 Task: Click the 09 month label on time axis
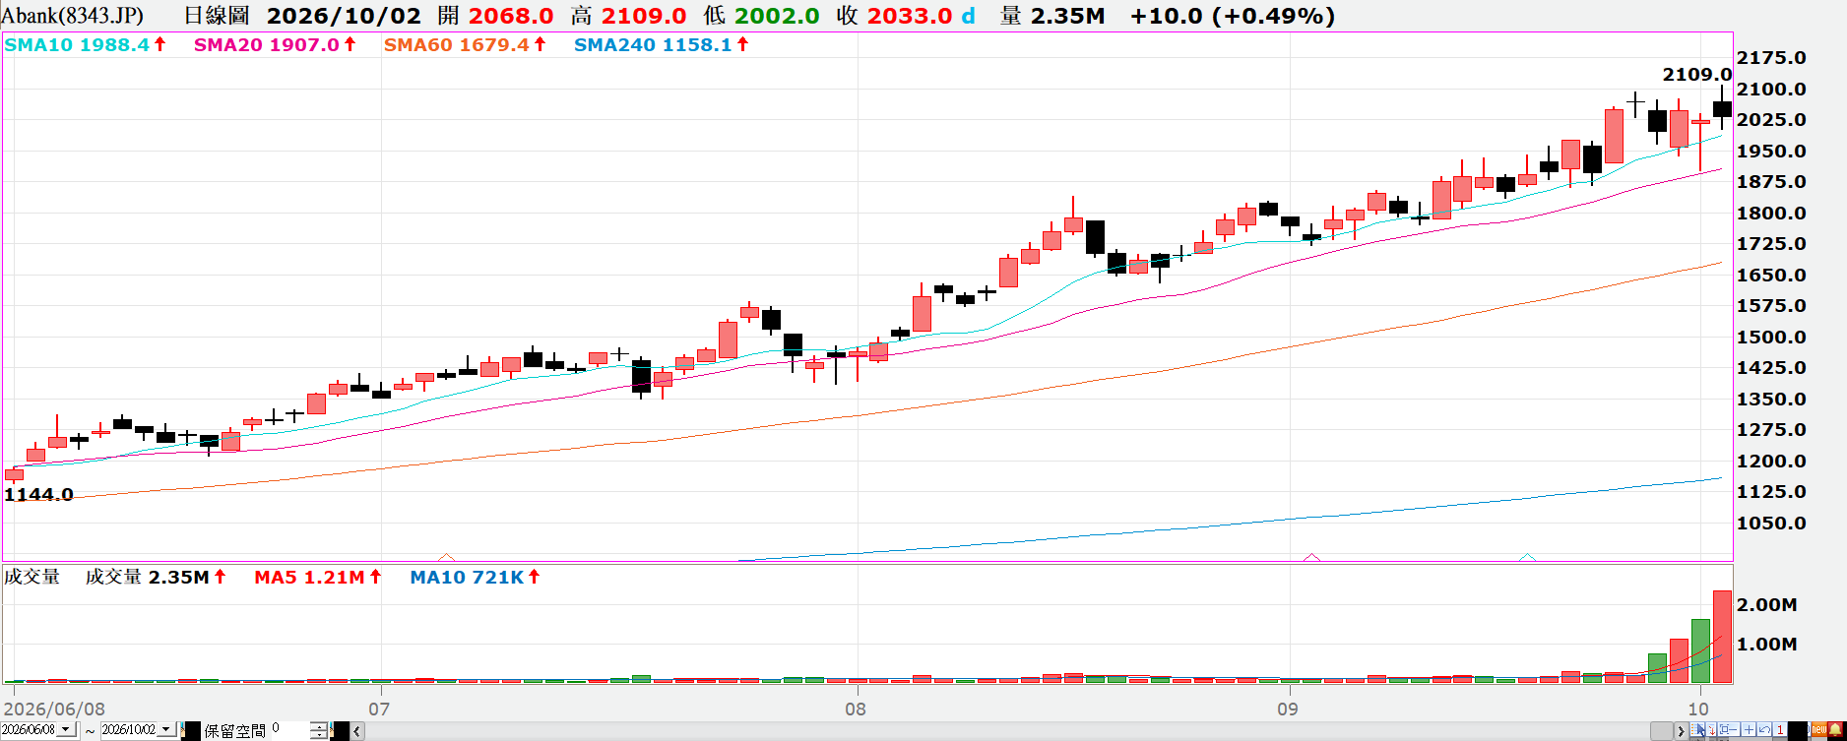(x=1288, y=709)
